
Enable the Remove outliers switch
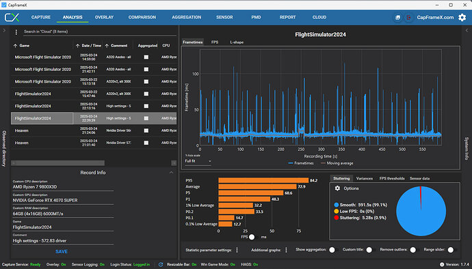(x=415, y=250)
